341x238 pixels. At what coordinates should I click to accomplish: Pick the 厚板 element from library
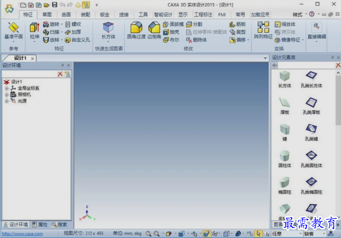pyautogui.click(x=284, y=106)
